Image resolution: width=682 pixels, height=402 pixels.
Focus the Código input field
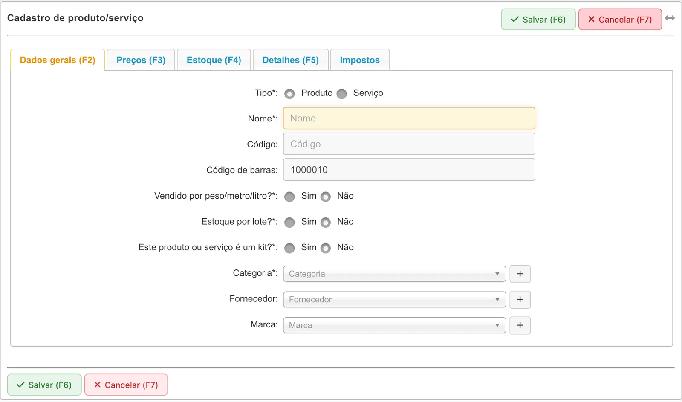point(409,144)
